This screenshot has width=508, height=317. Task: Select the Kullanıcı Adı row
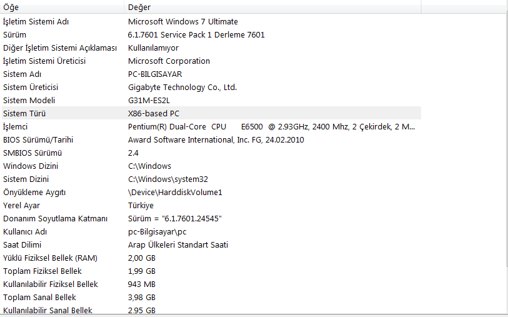click(x=25, y=232)
